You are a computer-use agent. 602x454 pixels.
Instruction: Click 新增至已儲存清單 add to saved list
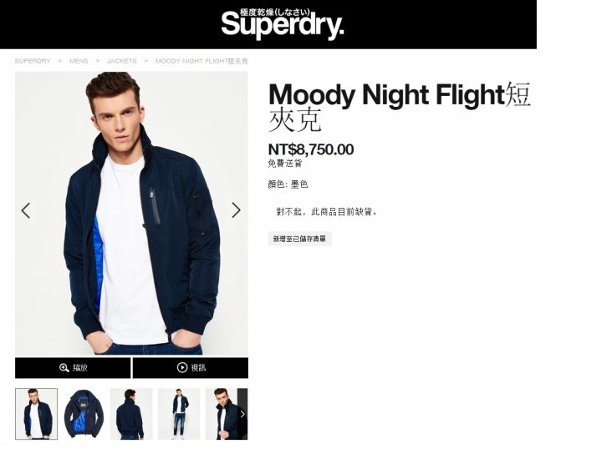[299, 239]
